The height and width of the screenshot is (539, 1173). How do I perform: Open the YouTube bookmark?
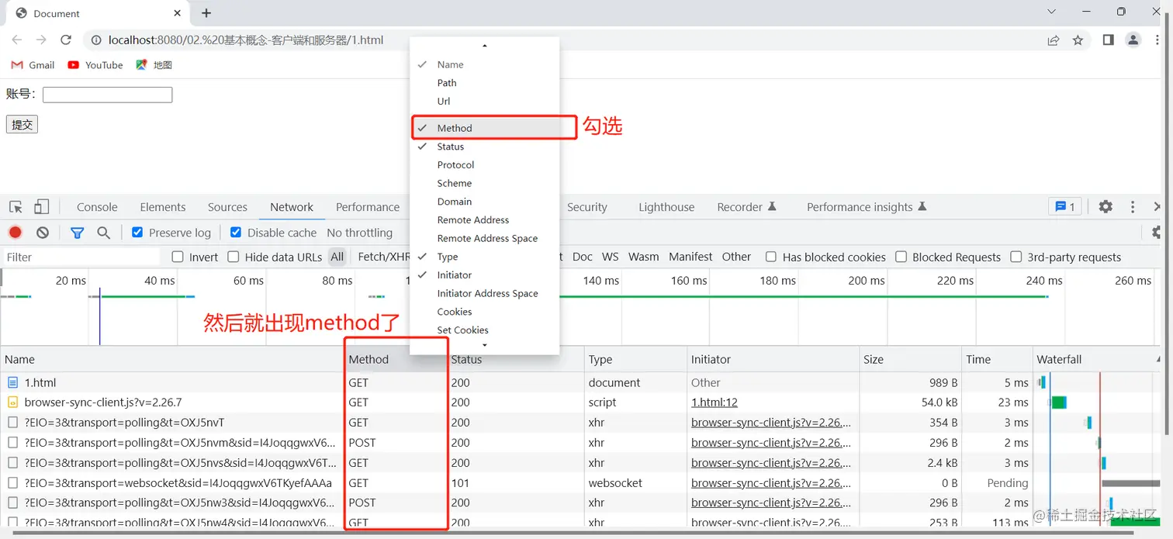click(95, 65)
